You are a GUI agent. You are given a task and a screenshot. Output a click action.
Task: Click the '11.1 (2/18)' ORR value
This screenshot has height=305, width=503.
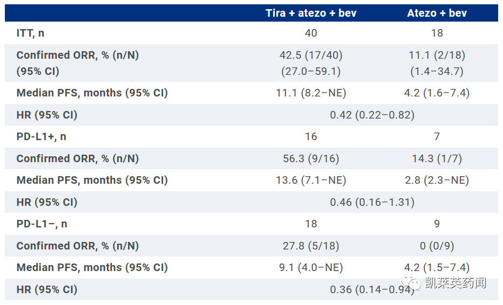pos(437,55)
